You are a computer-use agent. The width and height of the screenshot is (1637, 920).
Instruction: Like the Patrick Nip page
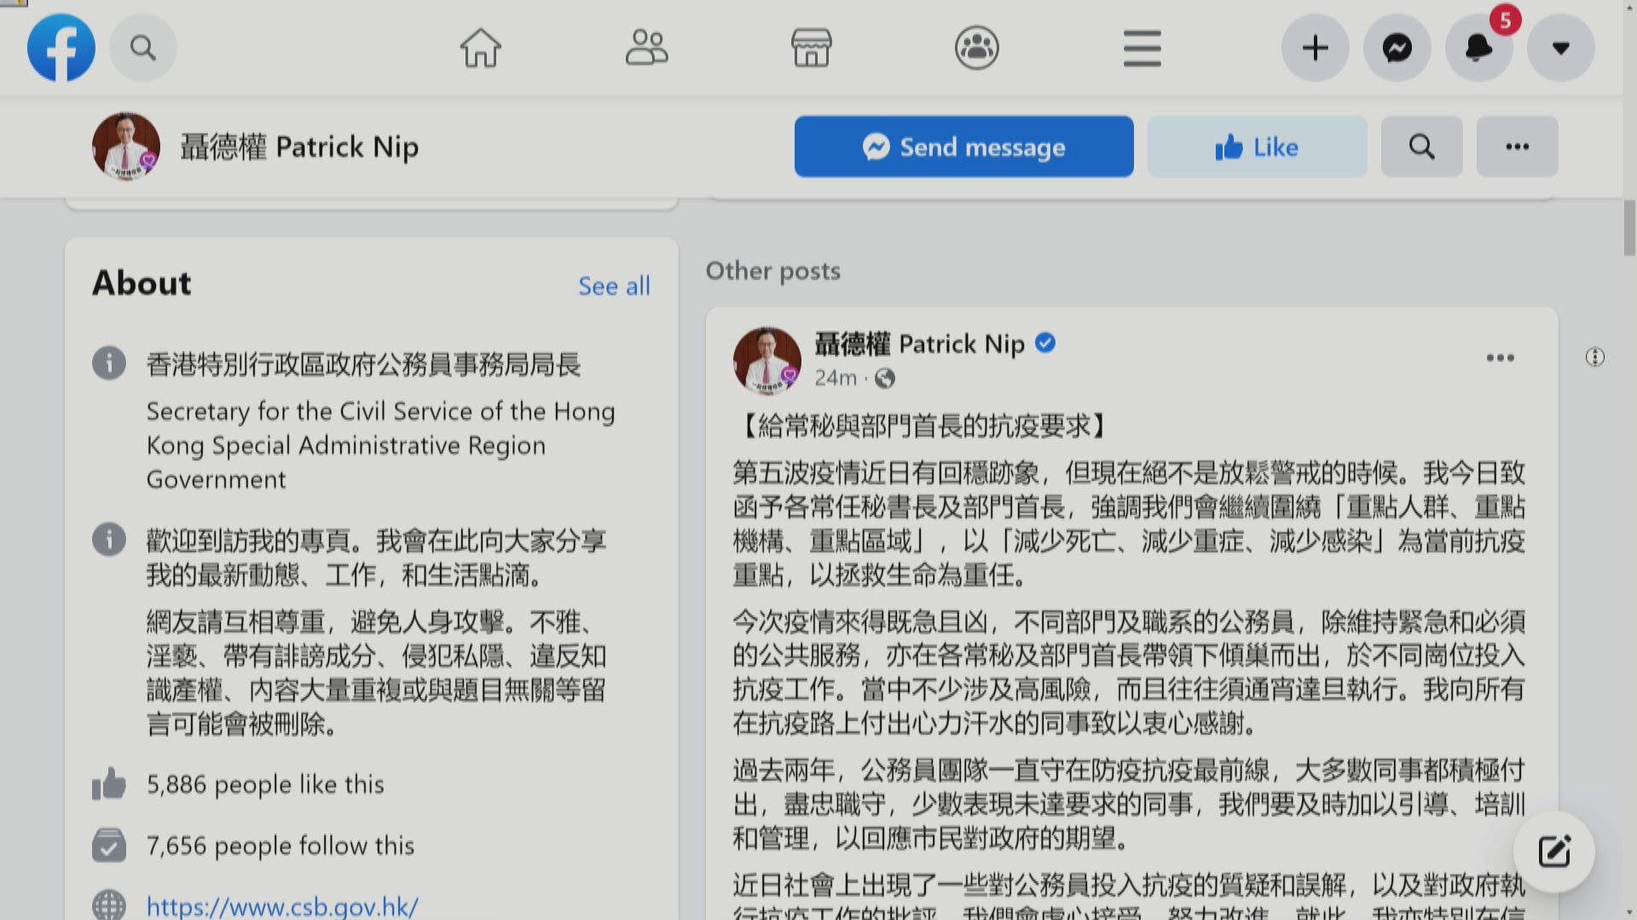1257,146
